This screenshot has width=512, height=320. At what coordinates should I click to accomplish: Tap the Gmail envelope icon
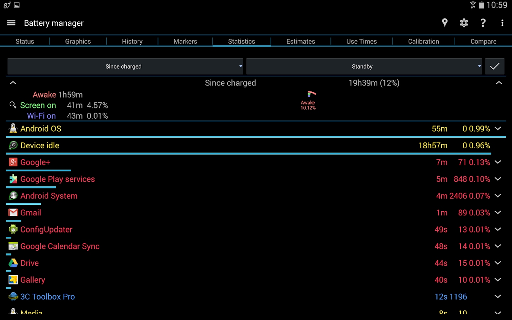tap(13, 213)
